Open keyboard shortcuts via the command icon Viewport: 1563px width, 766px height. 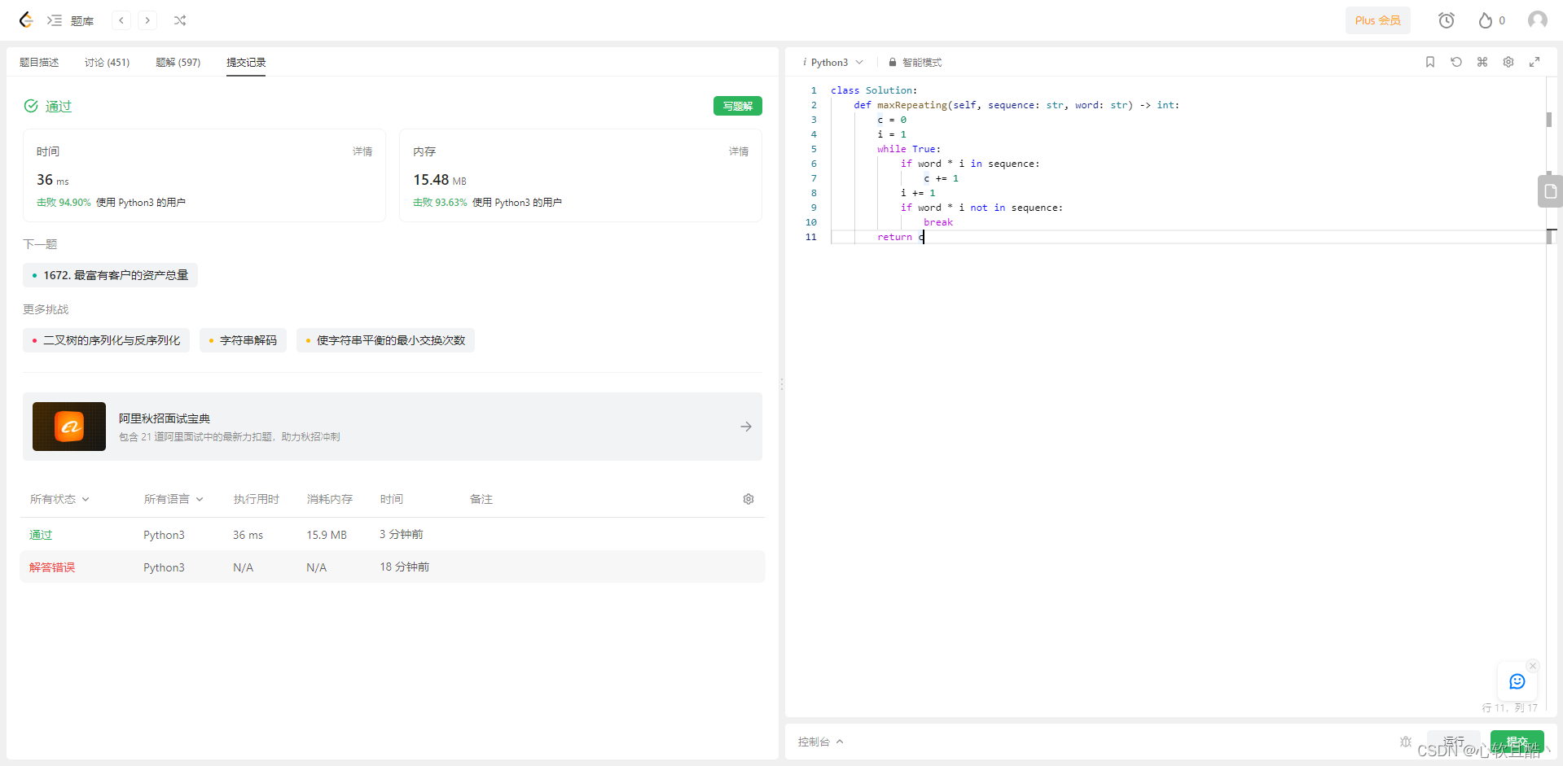(1482, 62)
